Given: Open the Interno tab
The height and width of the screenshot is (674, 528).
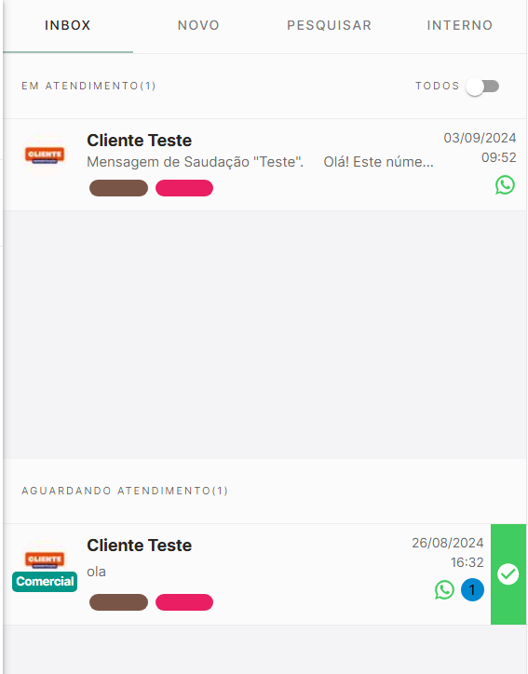Looking at the screenshot, I should tap(460, 25).
